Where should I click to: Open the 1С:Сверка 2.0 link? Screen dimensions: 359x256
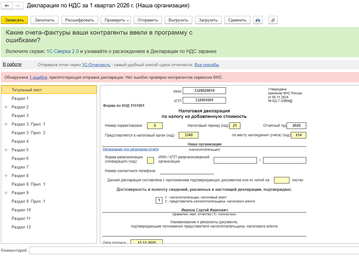coord(63,51)
